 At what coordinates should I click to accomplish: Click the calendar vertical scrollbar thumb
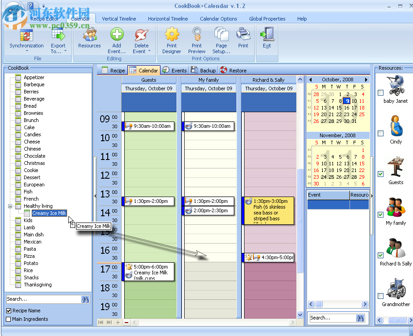[x=300, y=221]
